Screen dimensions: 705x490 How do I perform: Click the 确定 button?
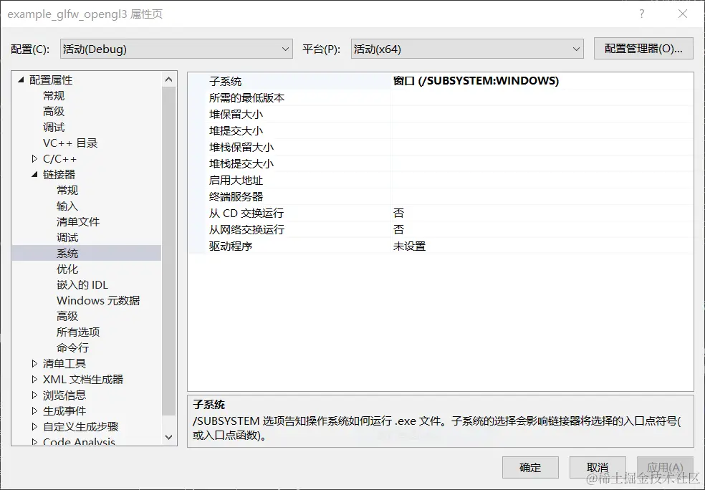coord(530,468)
